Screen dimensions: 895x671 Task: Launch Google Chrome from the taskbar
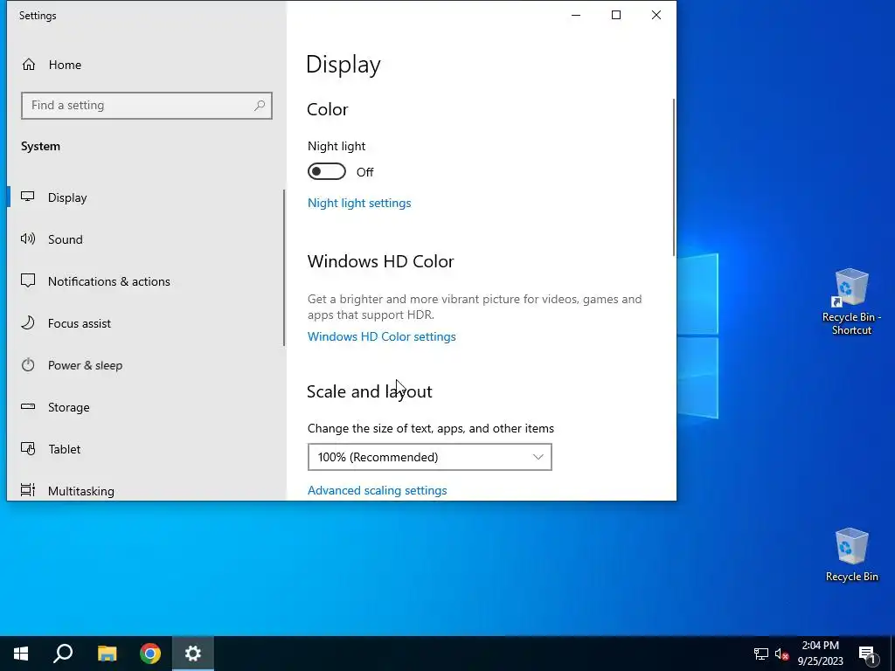[x=150, y=654]
